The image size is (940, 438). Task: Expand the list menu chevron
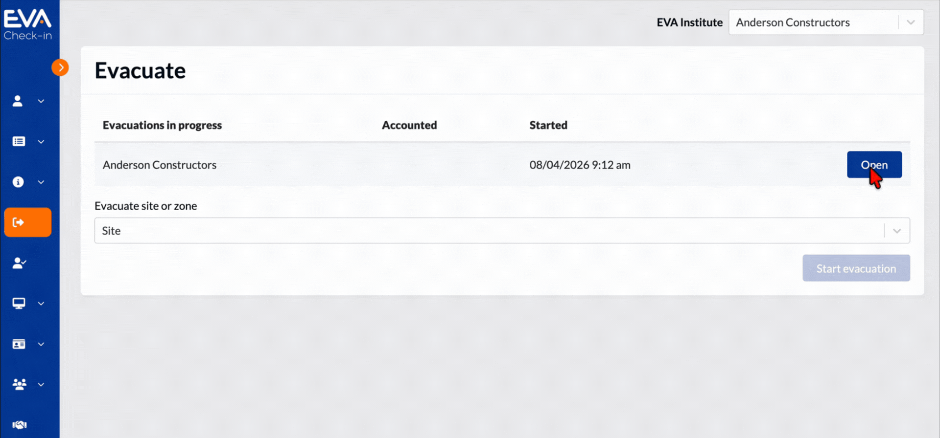41,142
